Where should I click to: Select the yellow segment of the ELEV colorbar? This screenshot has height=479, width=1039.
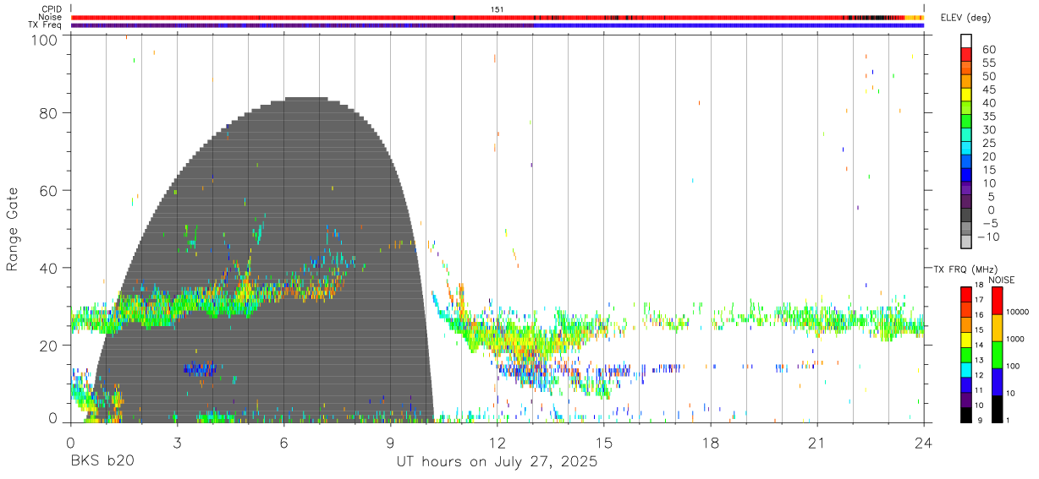pyautogui.click(x=966, y=94)
